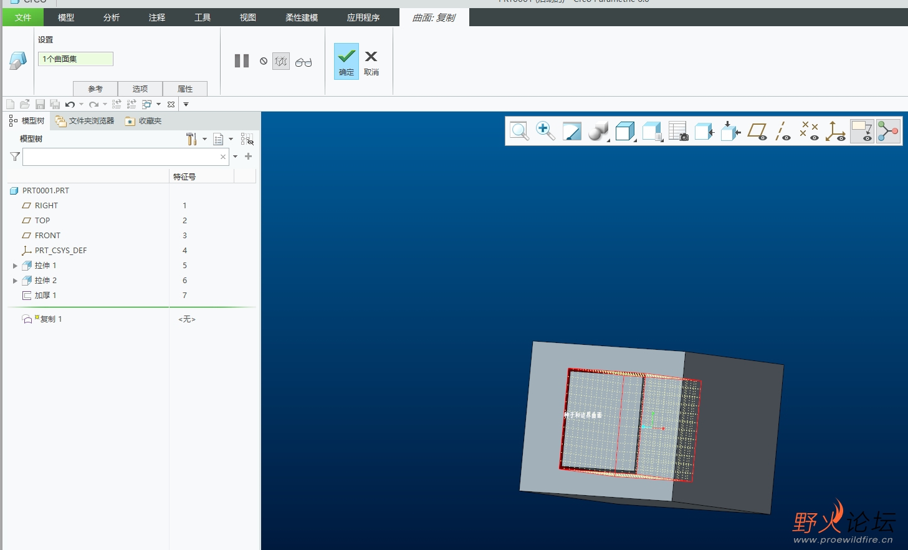Open the model tree settings hammer icon

point(191,139)
